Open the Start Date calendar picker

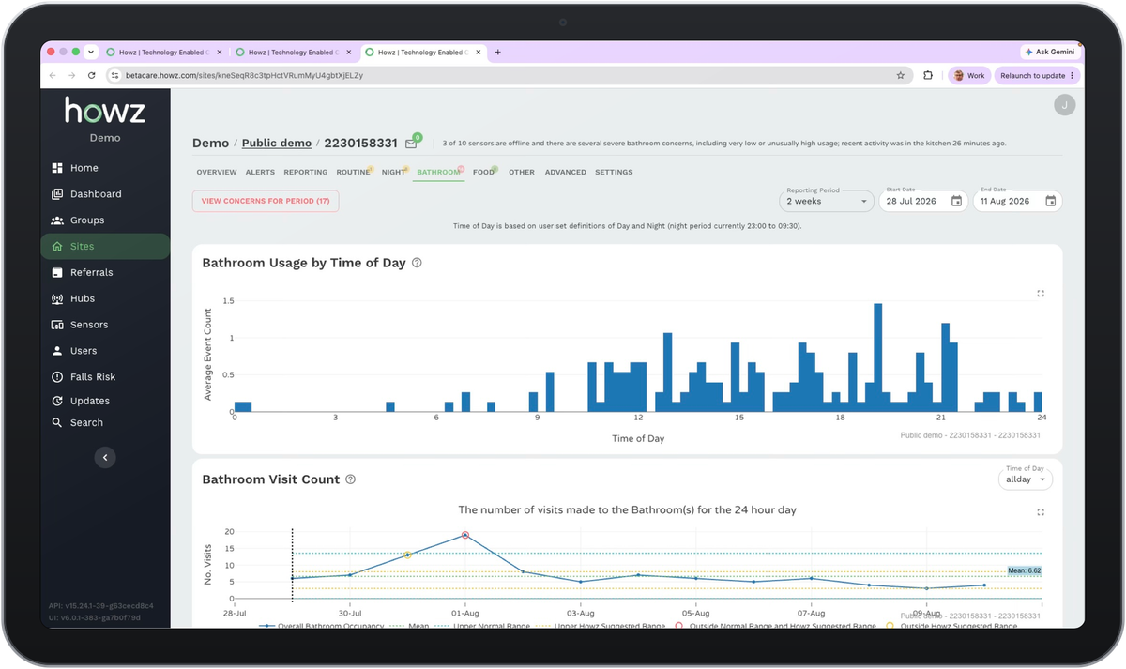[956, 201]
